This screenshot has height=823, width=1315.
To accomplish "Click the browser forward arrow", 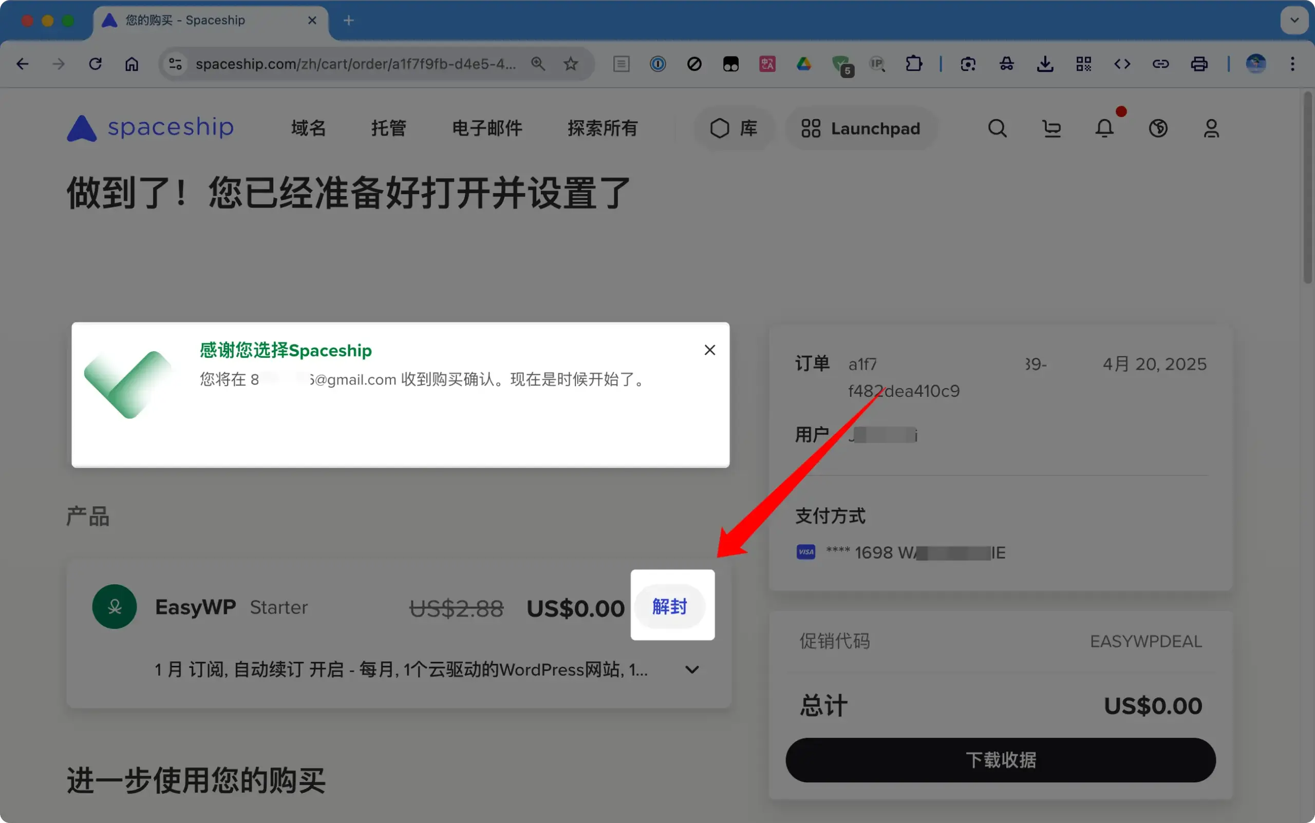I will tap(59, 64).
